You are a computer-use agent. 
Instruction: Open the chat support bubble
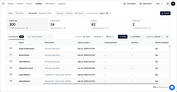coord(172,87)
